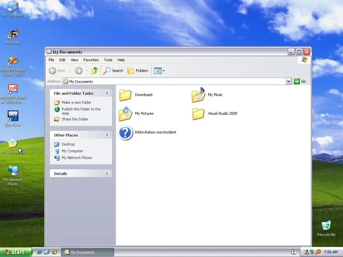
Task: Select the MyPal 68 desktop shortcut
Action: [x=13, y=36]
